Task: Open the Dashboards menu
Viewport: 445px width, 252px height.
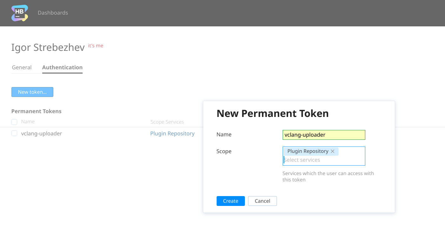Action: tap(53, 13)
